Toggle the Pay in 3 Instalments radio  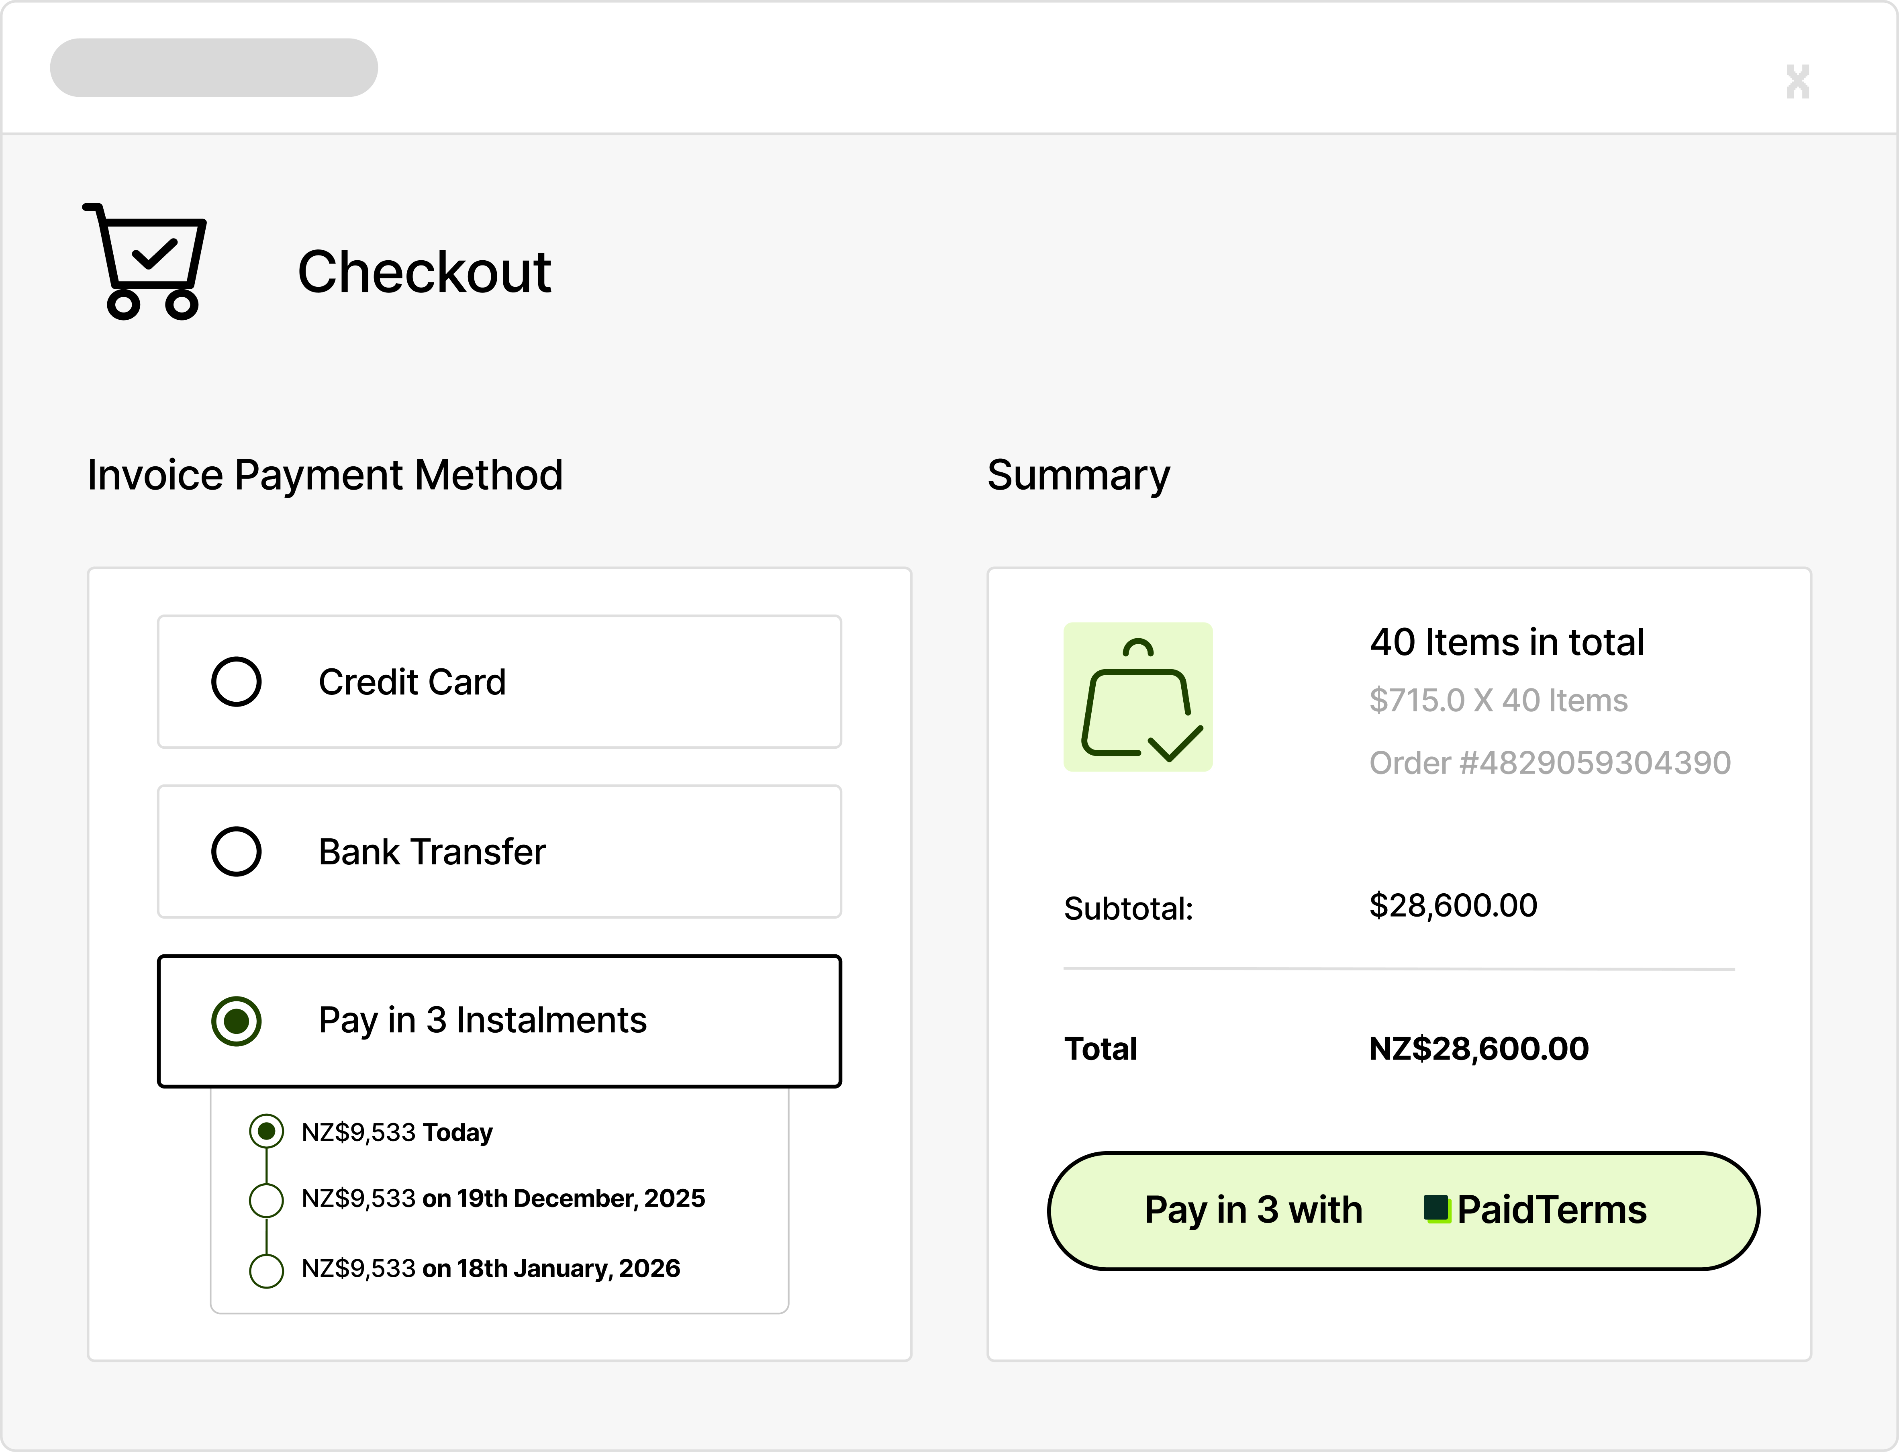point(236,1021)
